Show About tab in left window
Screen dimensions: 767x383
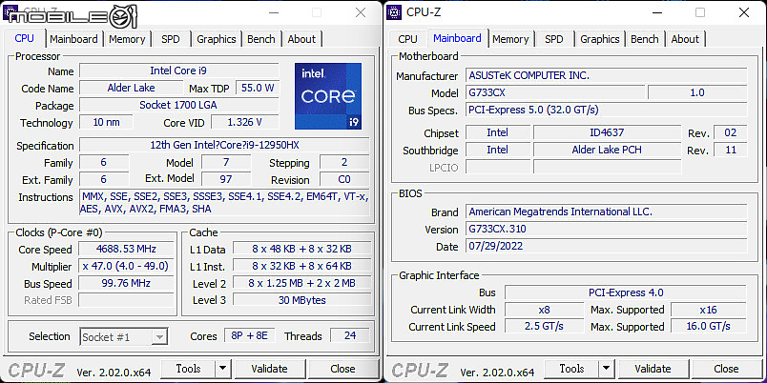click(301, 39)
